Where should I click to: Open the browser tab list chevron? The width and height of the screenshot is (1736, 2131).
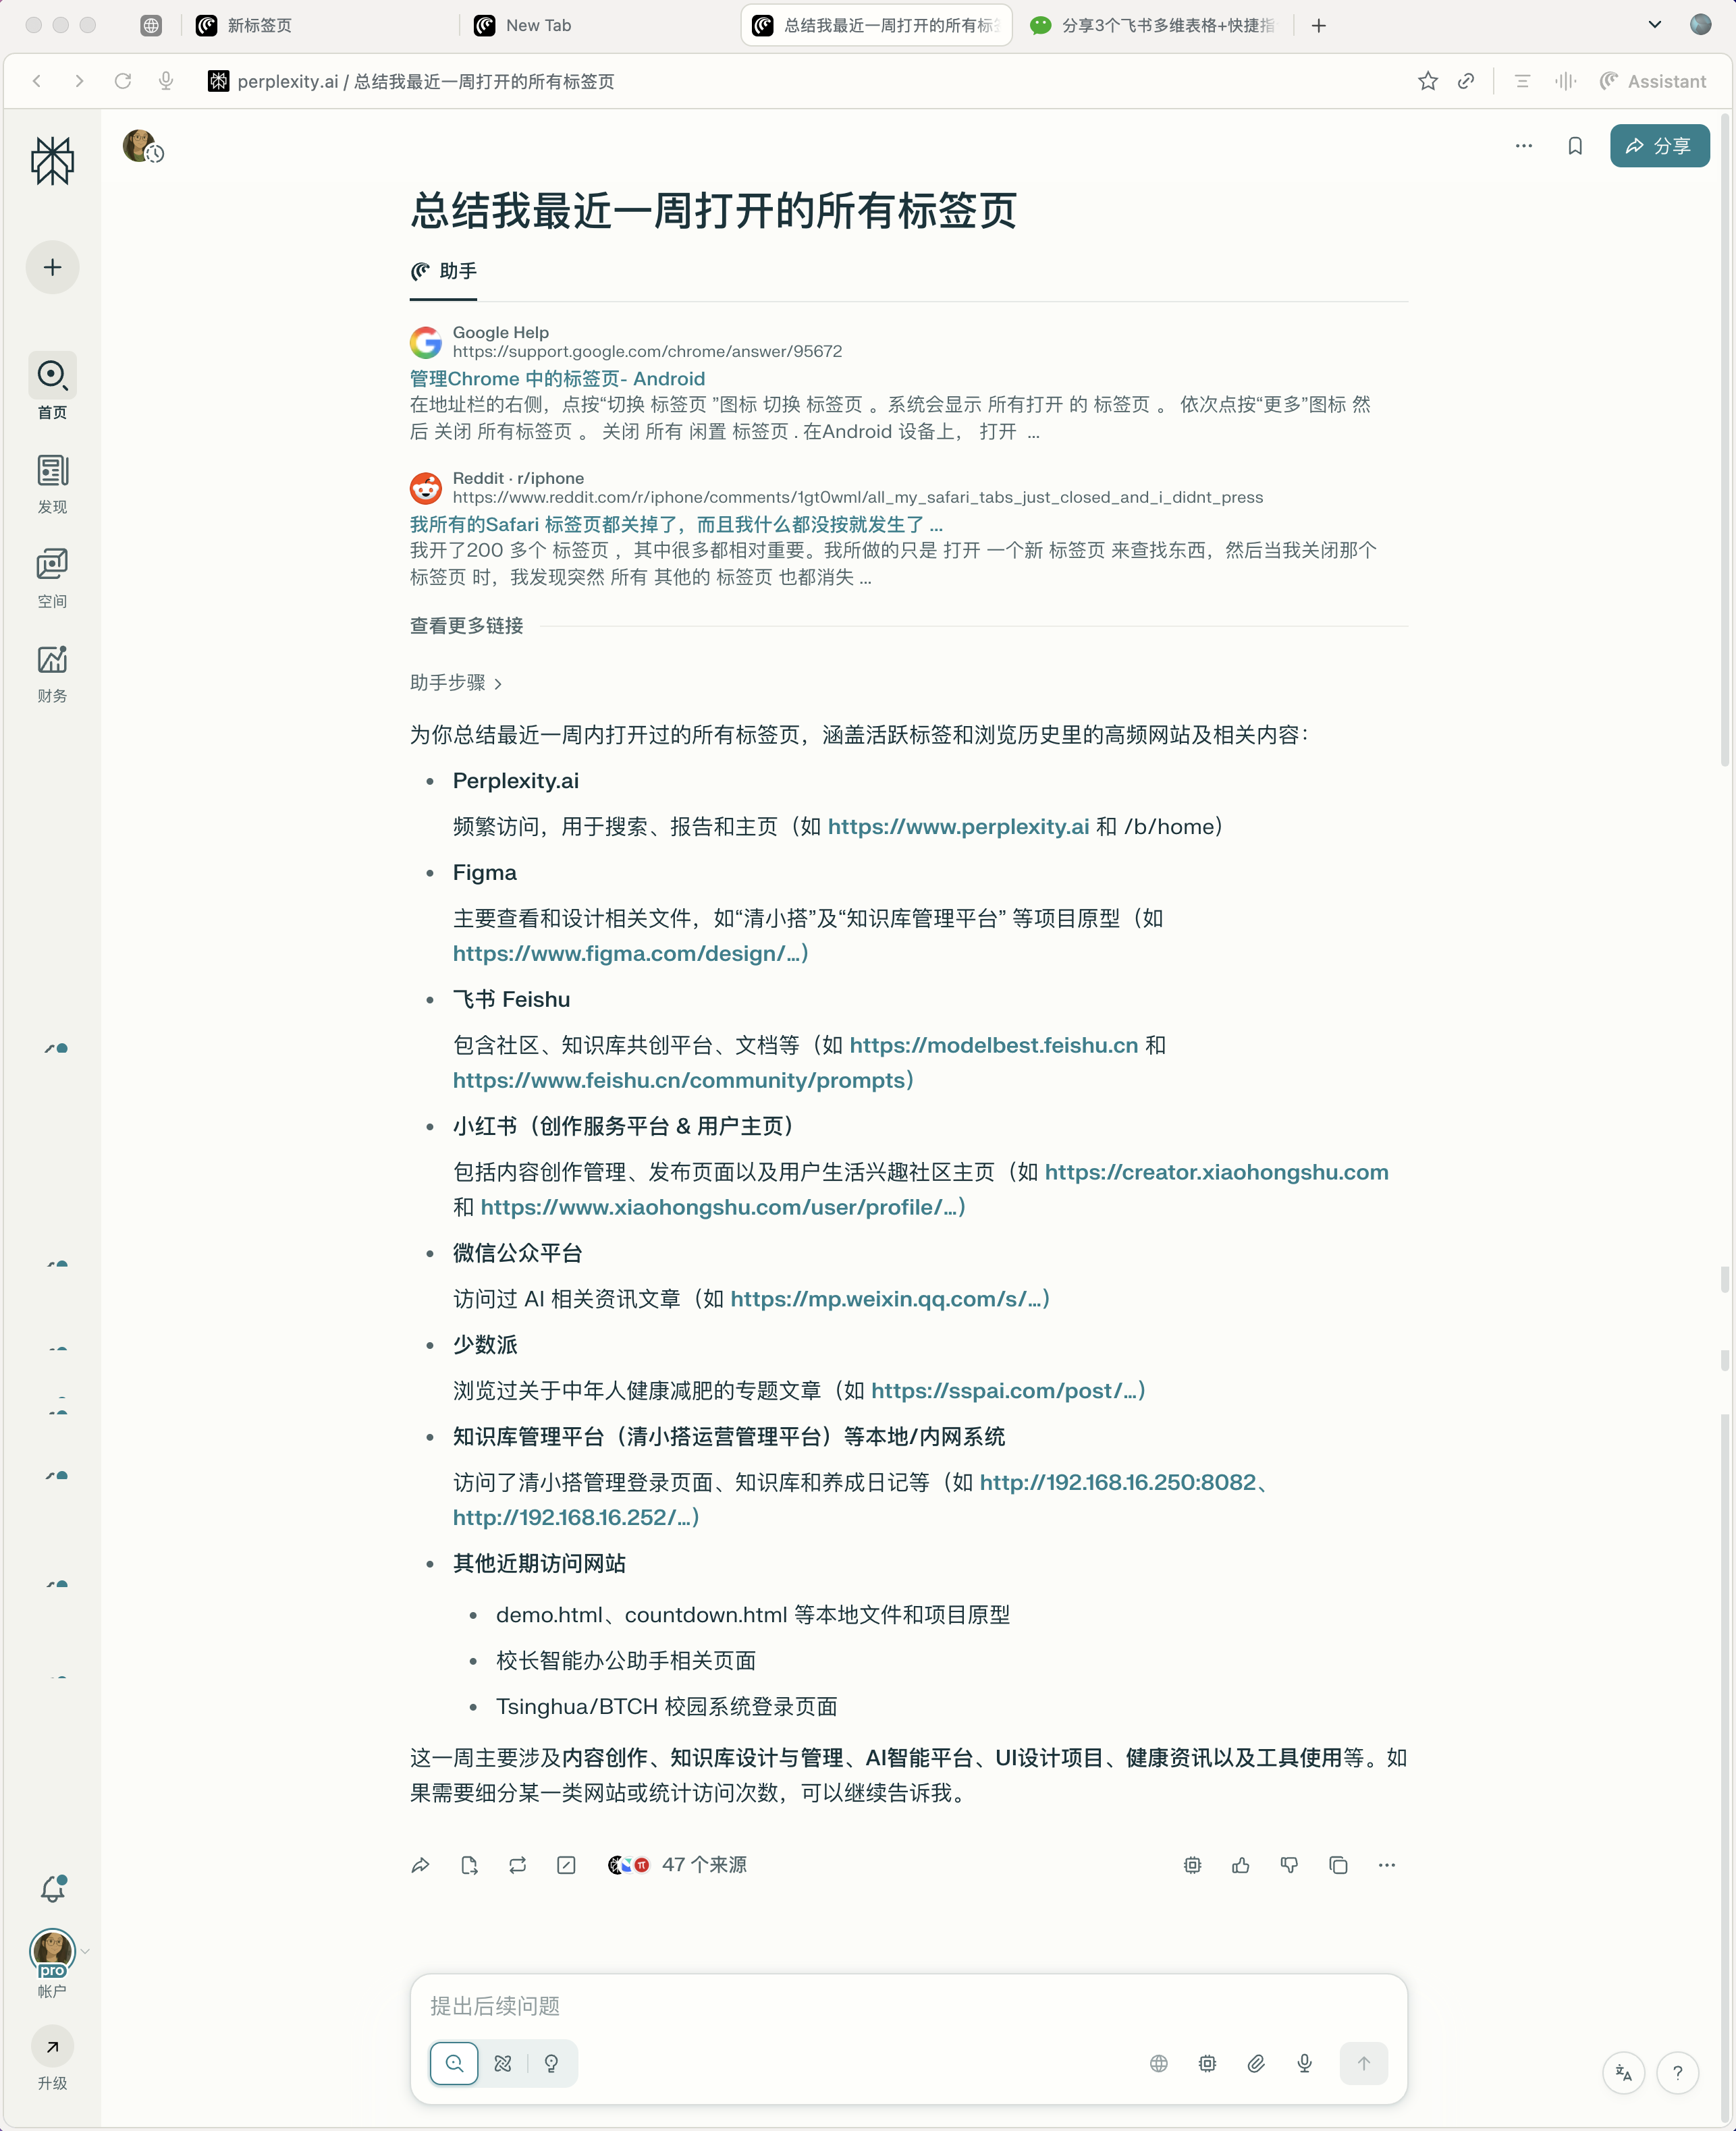(1655, 25)
